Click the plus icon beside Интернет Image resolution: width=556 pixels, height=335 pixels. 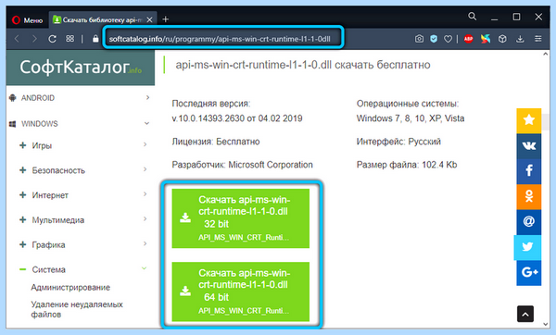point(22,194)
